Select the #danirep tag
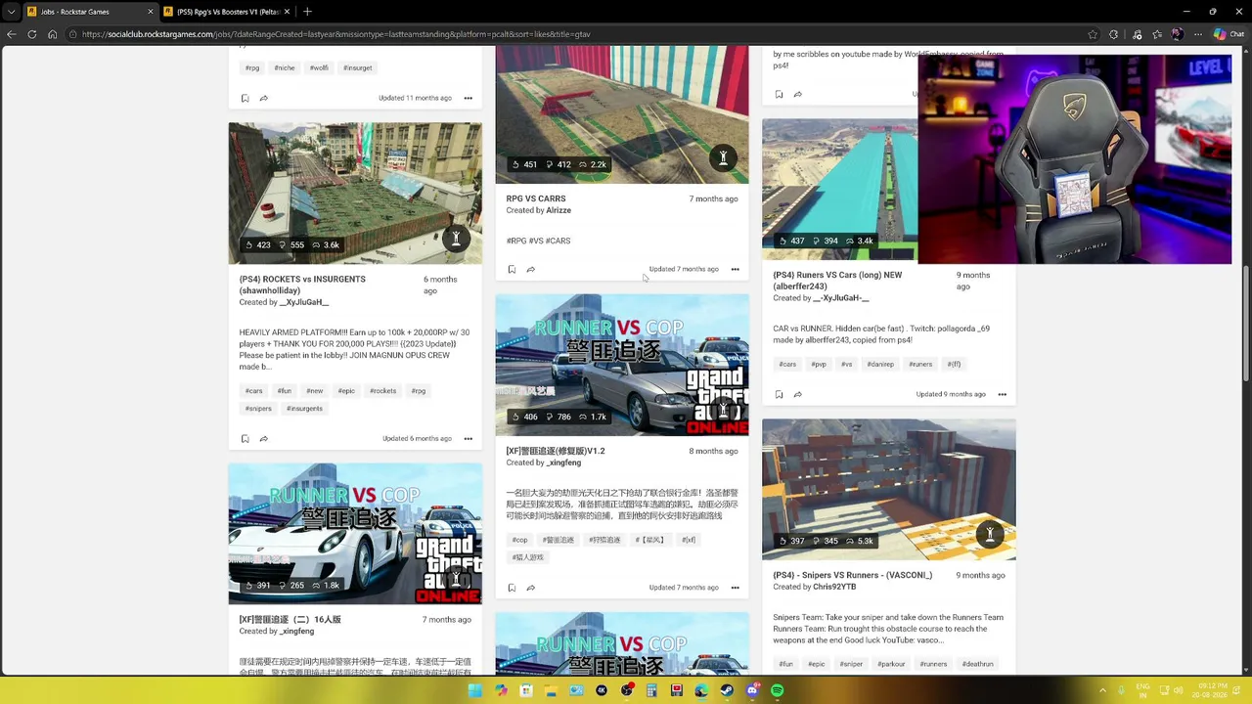Screen dimensions: 1252x704 880,365
